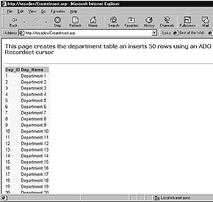Select the Department 3 cell
This screenshot has height=202, width=213.
[x=34, y=88]
